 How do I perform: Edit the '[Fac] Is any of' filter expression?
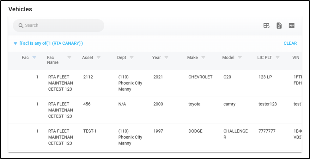(x=51, y=43)
